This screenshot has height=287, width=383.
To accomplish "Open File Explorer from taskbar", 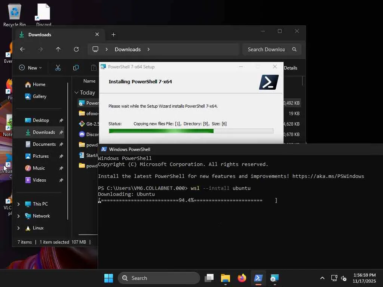I will point(226,278).
